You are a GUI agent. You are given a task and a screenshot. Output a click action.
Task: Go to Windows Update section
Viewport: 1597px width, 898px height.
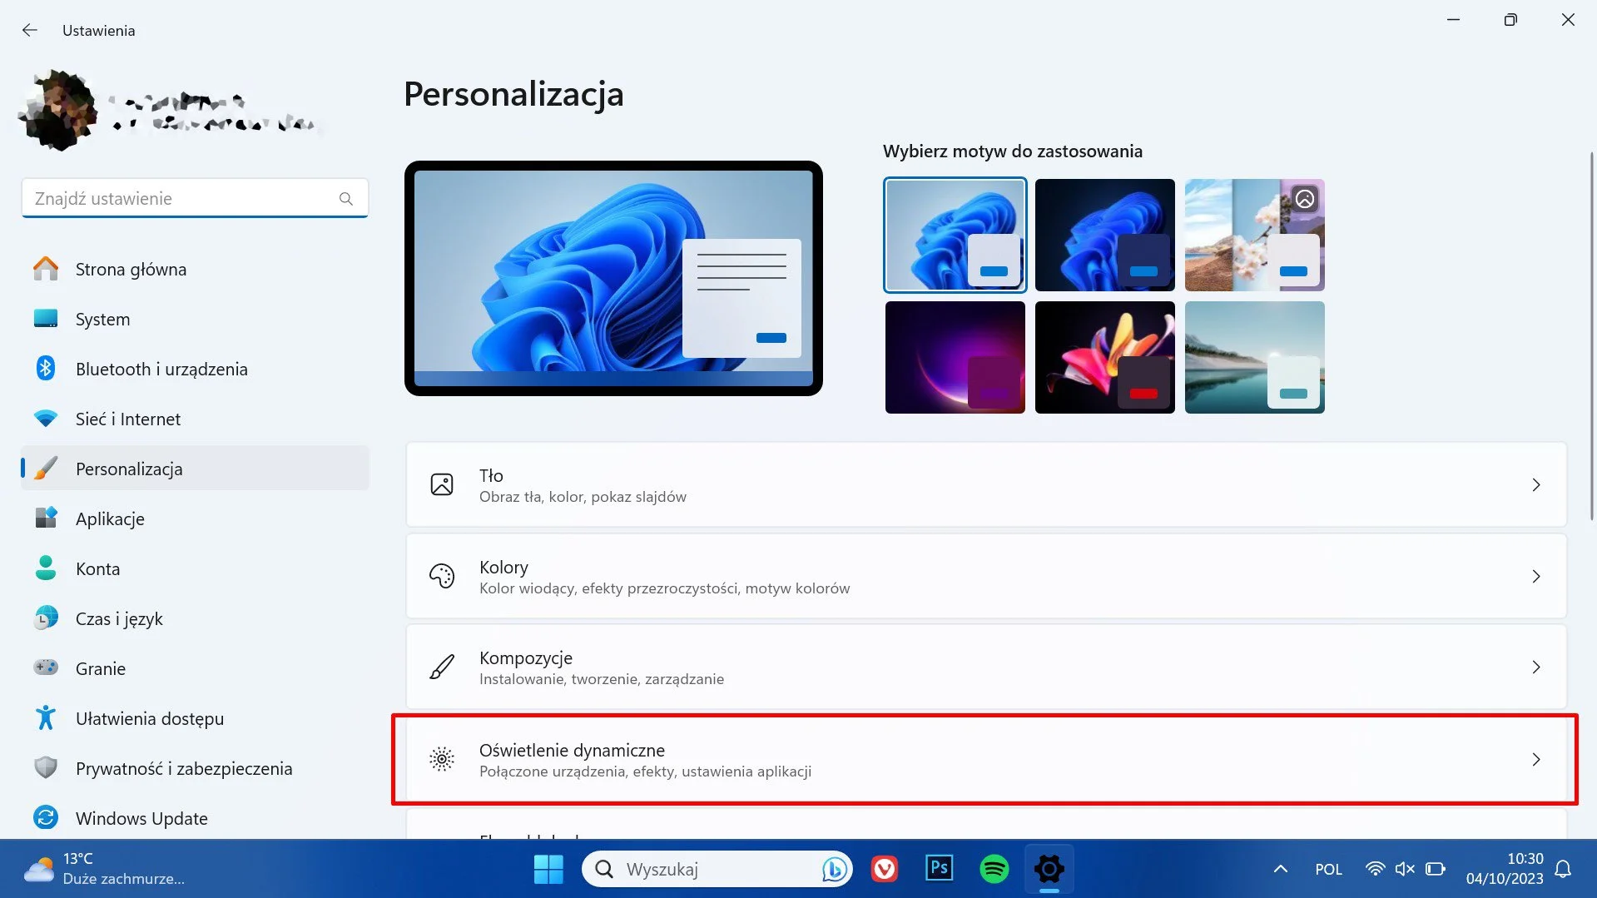pyautogui.click(x=141, y=818)
